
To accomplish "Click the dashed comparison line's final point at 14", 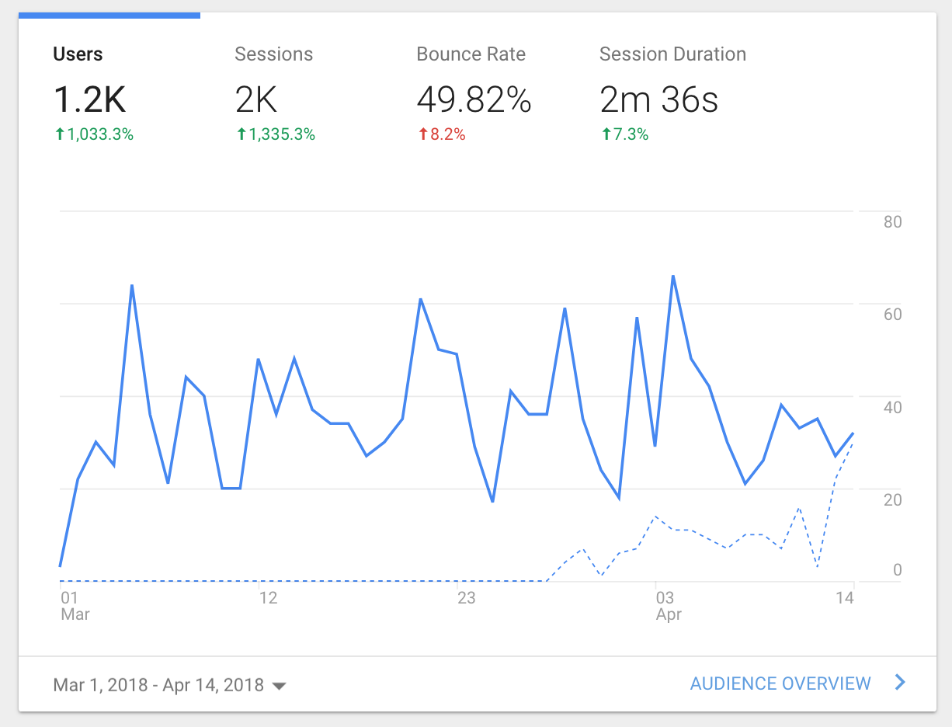I will click(853, 442).
